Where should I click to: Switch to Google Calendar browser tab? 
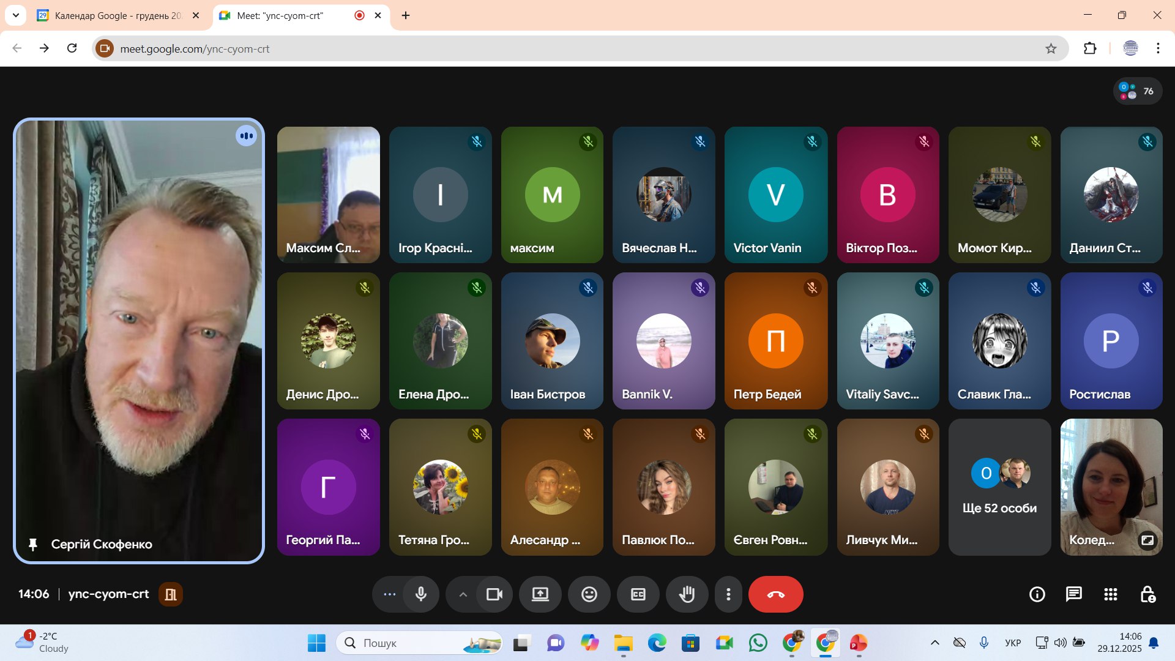(116, 15)
